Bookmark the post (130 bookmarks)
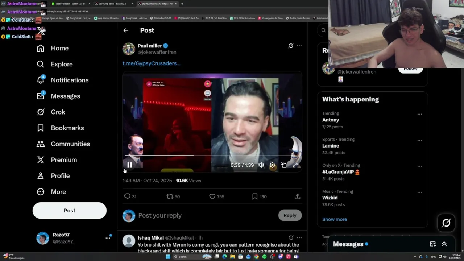This screenshot has height=261, width=464. point(259,196)
